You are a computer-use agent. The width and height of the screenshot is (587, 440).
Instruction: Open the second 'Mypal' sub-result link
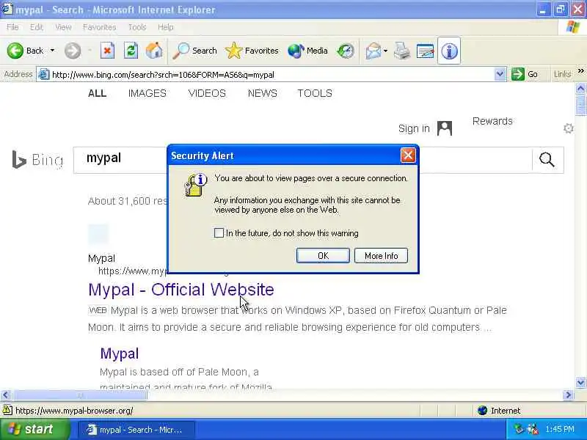[120, 353]
